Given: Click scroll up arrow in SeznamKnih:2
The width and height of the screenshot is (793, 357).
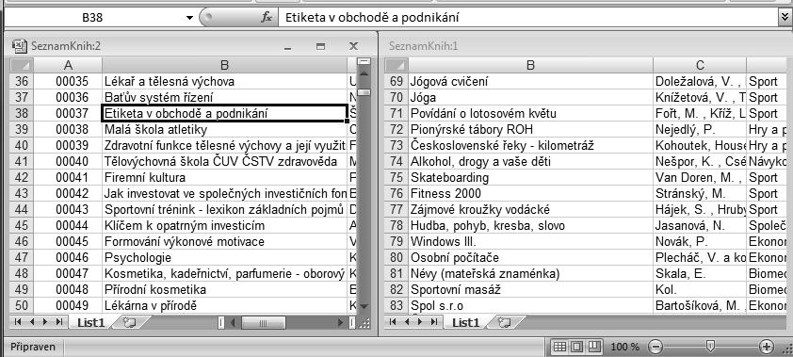Looking at the screenshot, I should pyautogui.click(x=364, y=73).
